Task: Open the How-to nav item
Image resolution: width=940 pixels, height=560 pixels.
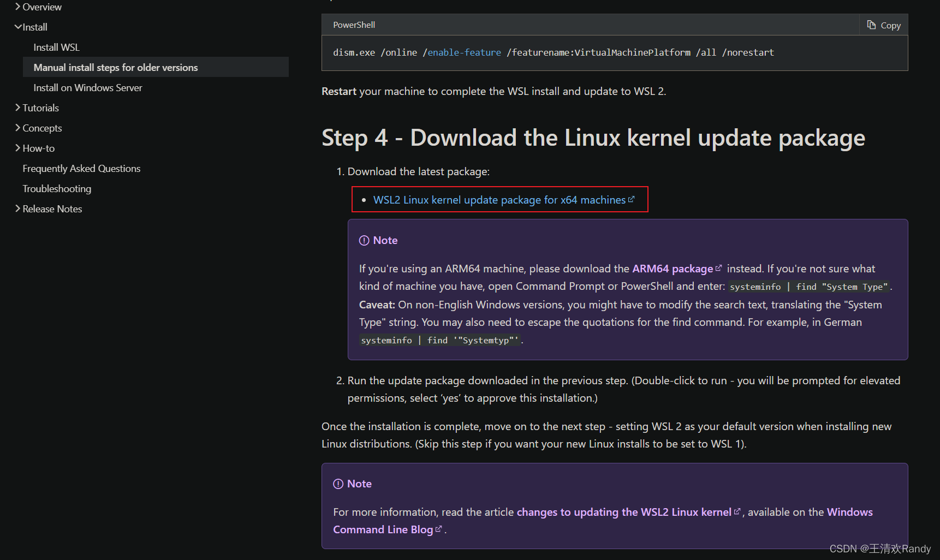Action: point(38,148)
